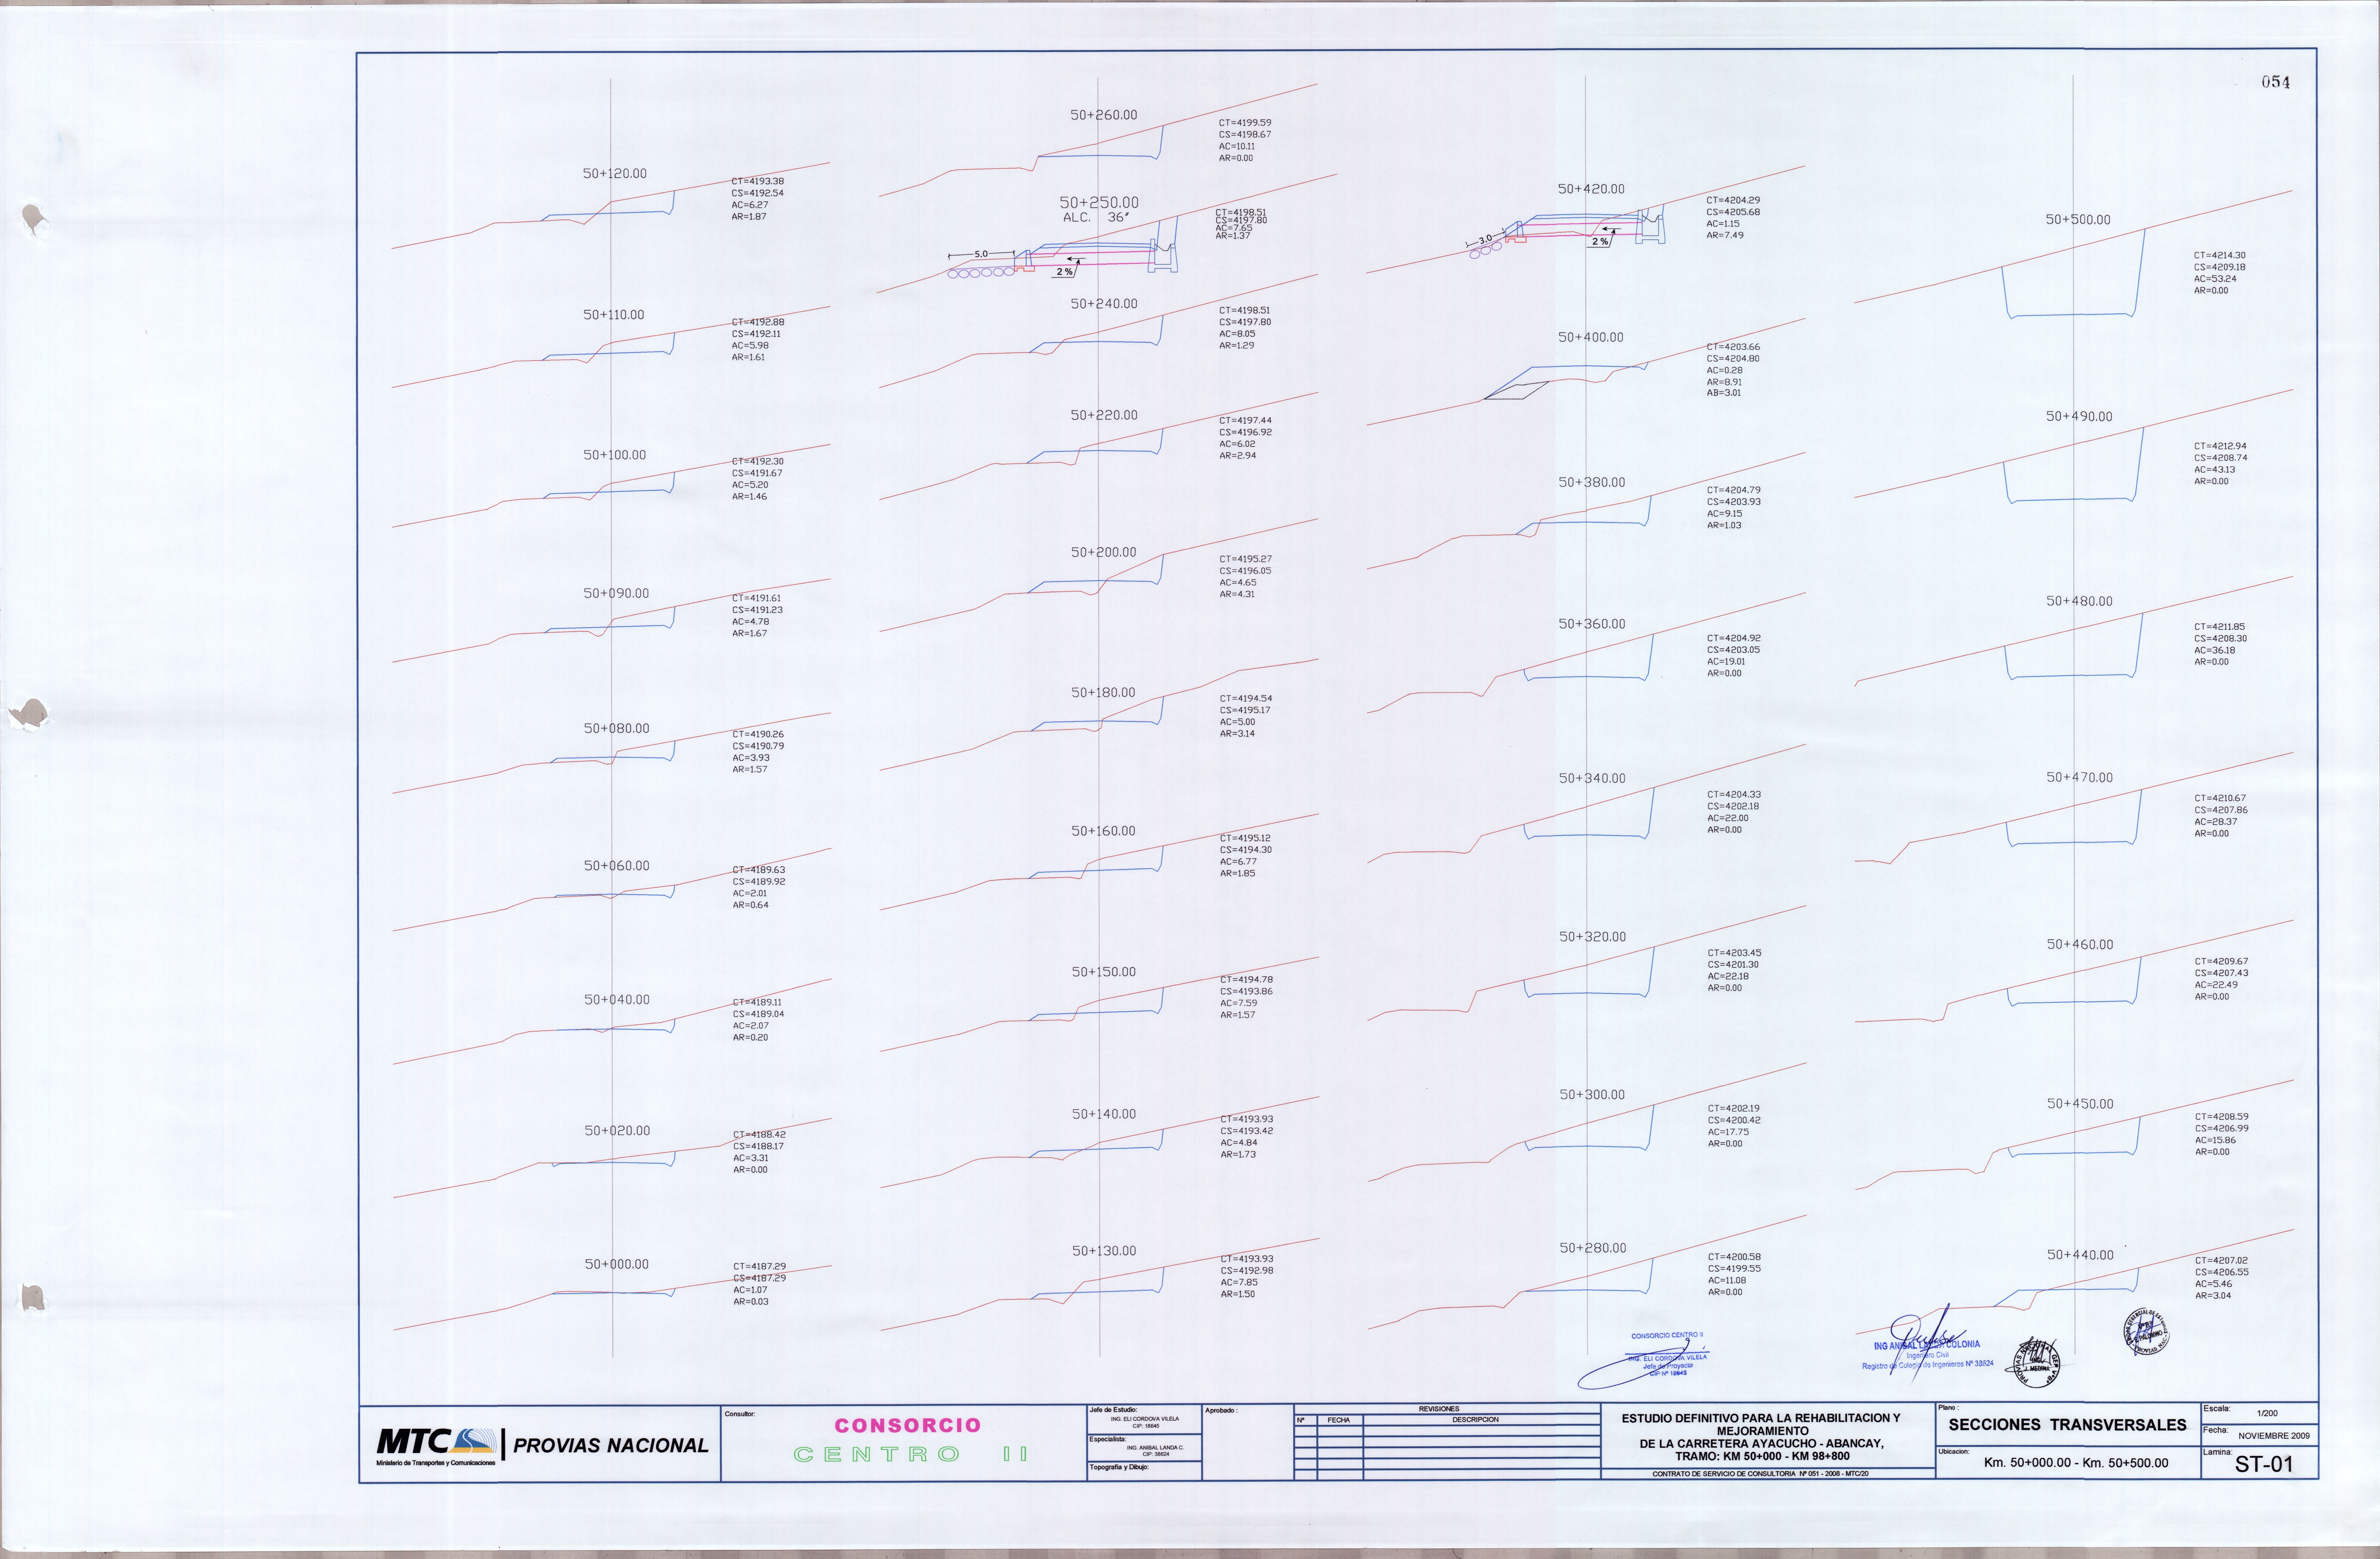Click station label 50+150.00
The width and height of the screenshot is (2380, 1559).
[1104, 972]
